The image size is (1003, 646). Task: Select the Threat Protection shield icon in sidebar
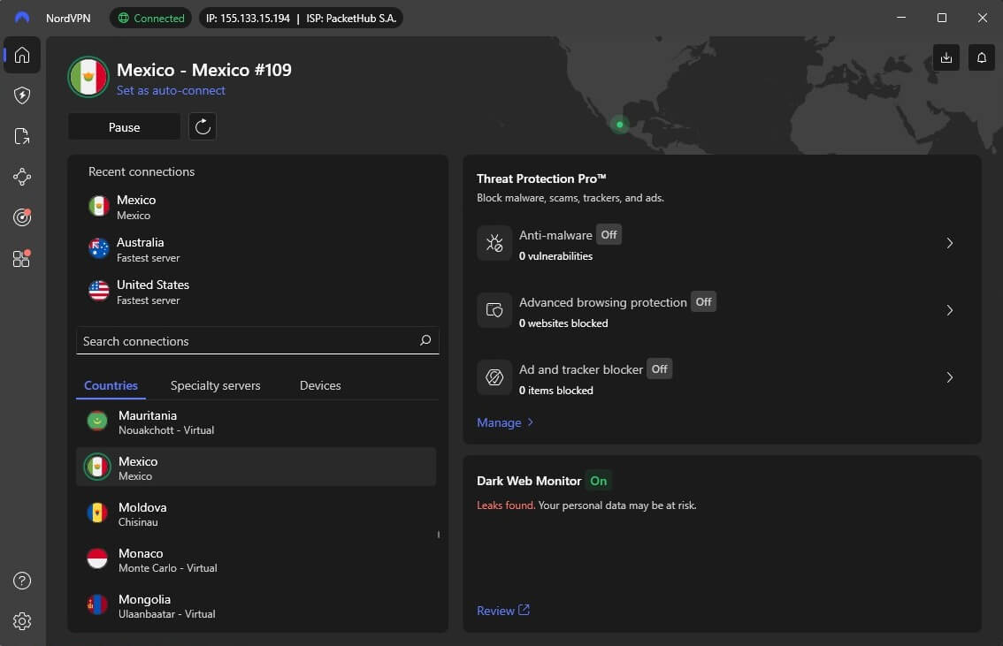pos(21,95)
